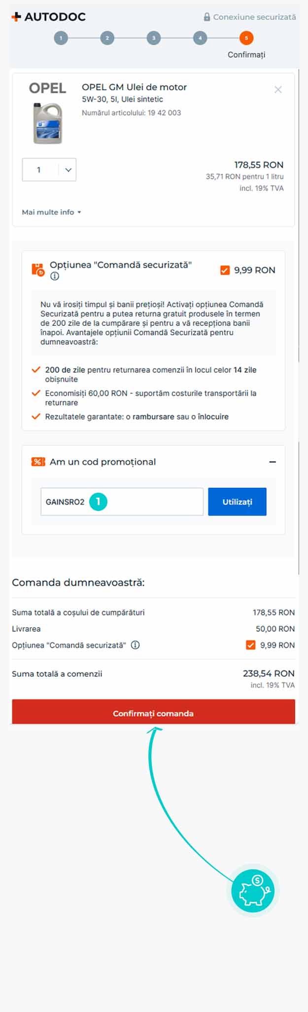Click Confirmați comanda button

153,713
